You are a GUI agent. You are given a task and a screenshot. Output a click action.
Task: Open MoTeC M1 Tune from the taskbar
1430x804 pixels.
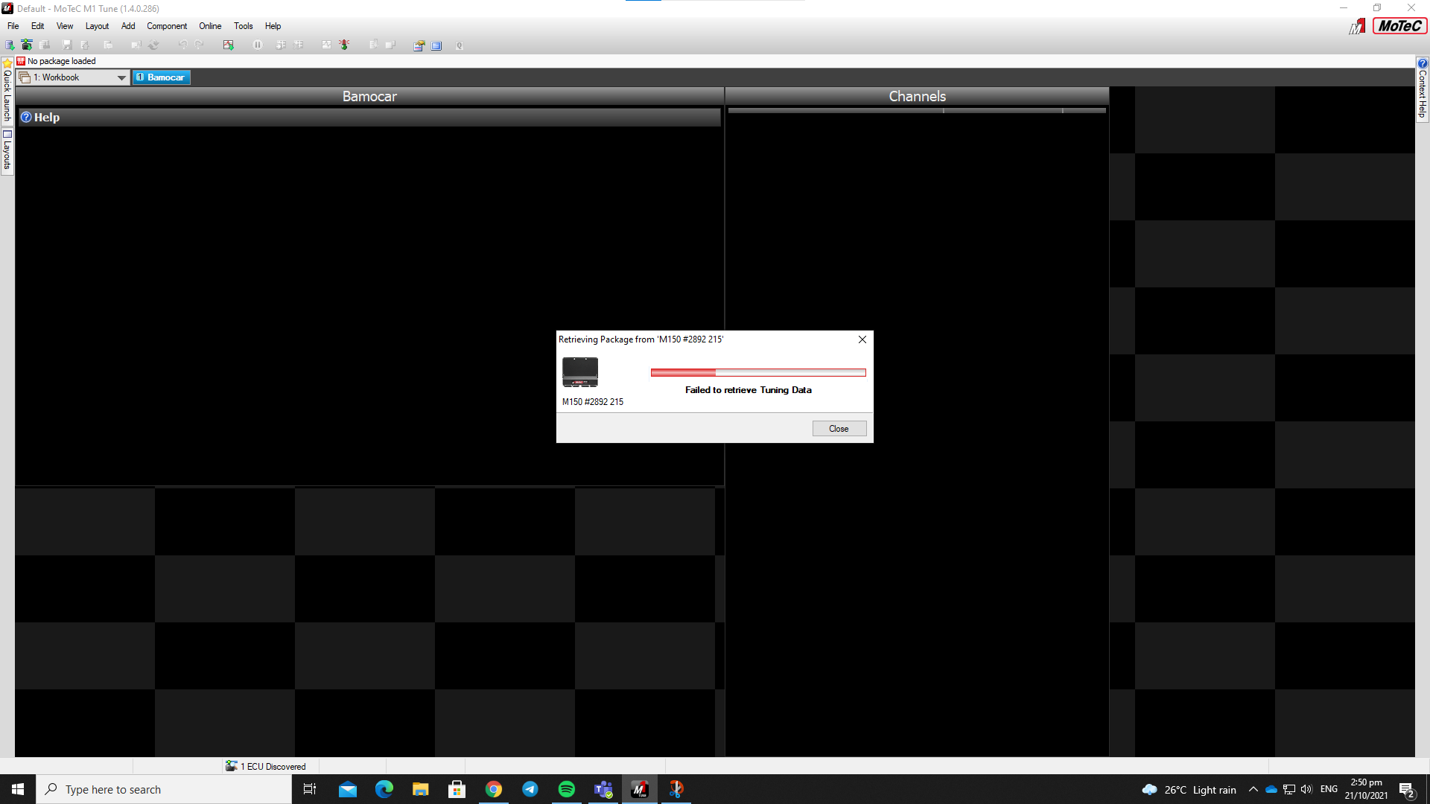pyautogui.click(x=640, y=789)
